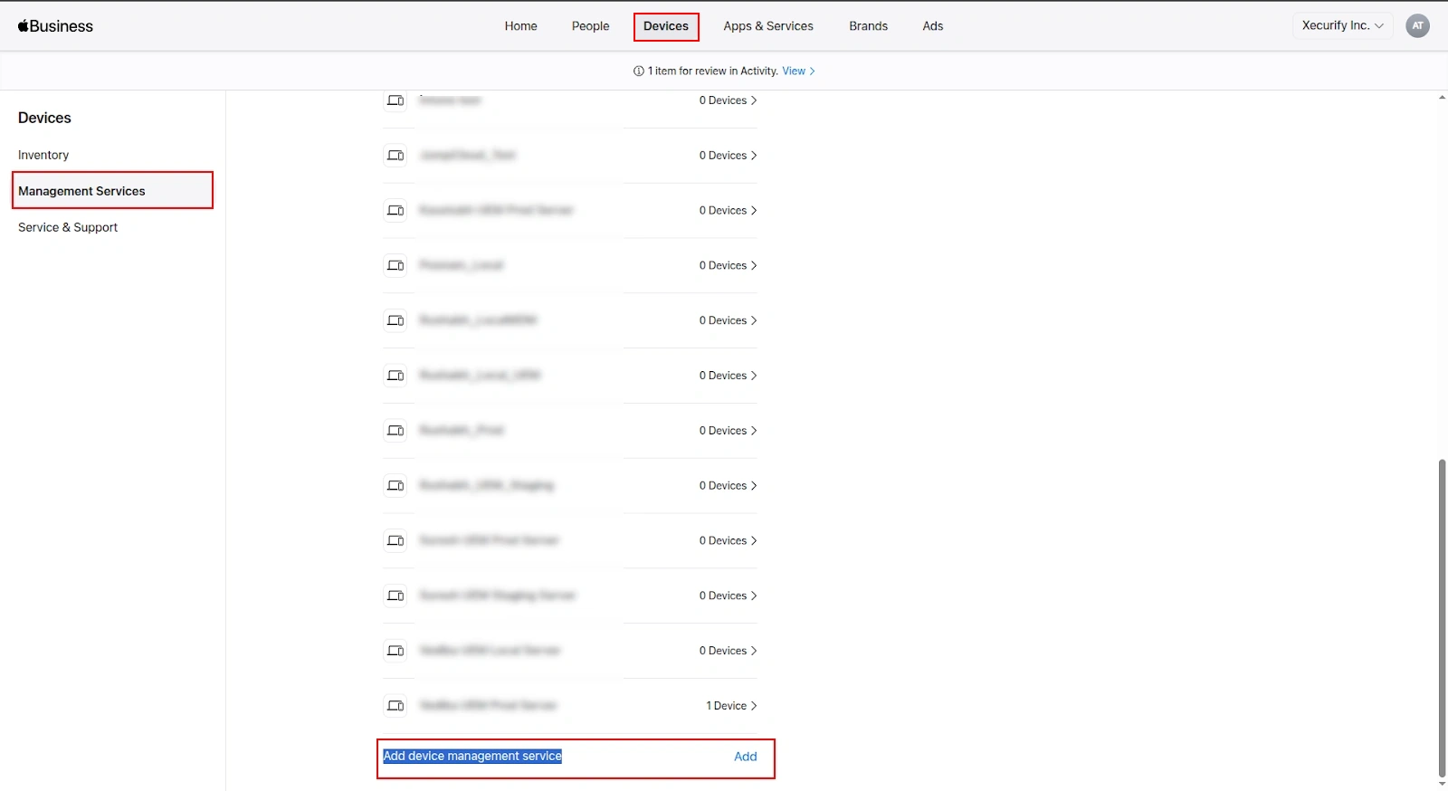Click the scrollbar up arrow
The image size is (1448, 791).
[1442, 97]
